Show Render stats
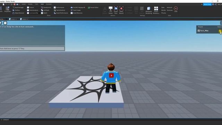This screenshot has width=222, height=125. click(163, 10)
